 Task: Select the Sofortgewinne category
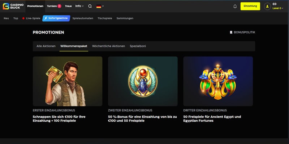56,18
